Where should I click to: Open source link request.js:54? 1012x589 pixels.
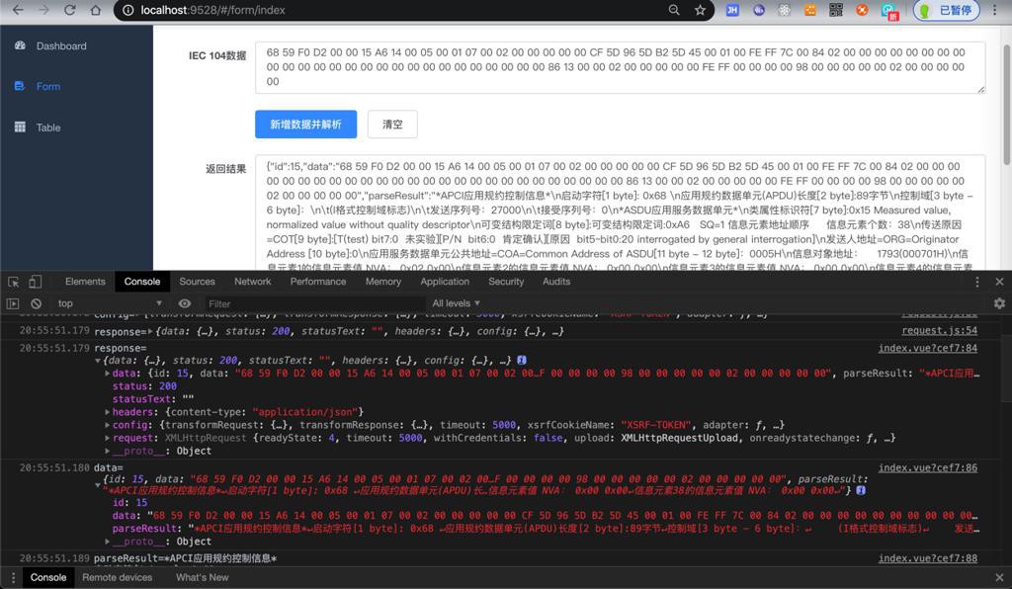(939, 330)
